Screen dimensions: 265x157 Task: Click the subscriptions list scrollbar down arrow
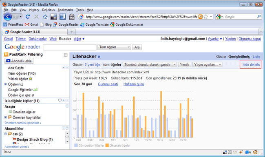pos(67,141)
